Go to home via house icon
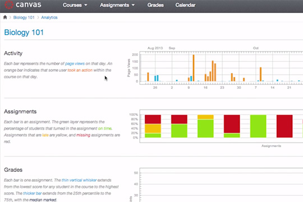This screenshot has height=202, width=303. click(5, 17)
